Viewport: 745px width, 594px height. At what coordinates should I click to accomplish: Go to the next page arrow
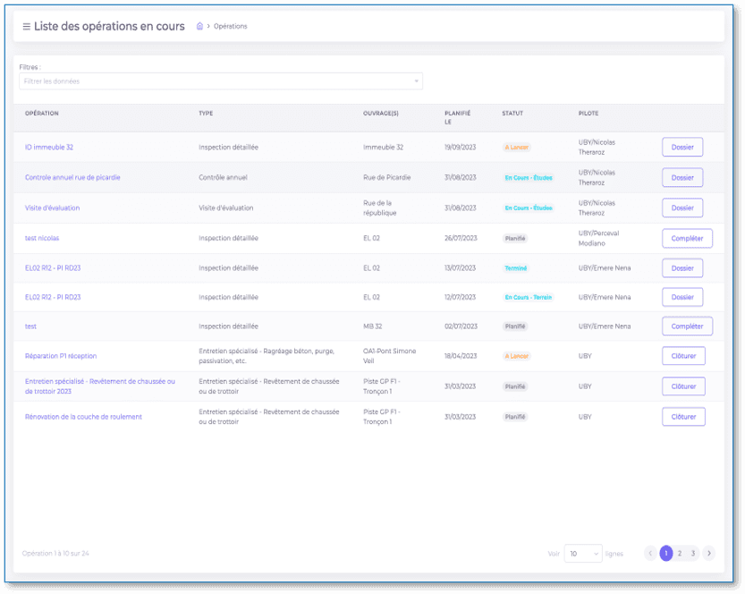click(x=708, y=554)
